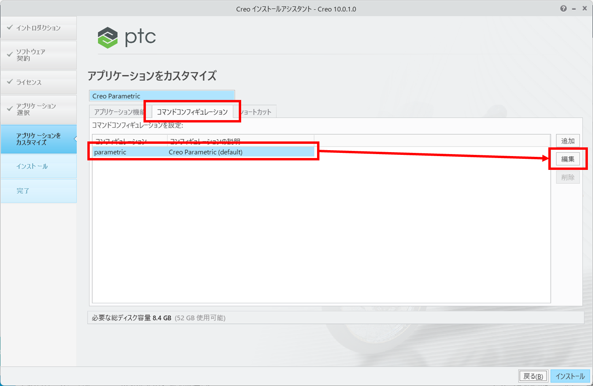Viewport: 593px width, 386px height.
Task: Open the ショートカット tab
Action: click(x=258, y=112)
